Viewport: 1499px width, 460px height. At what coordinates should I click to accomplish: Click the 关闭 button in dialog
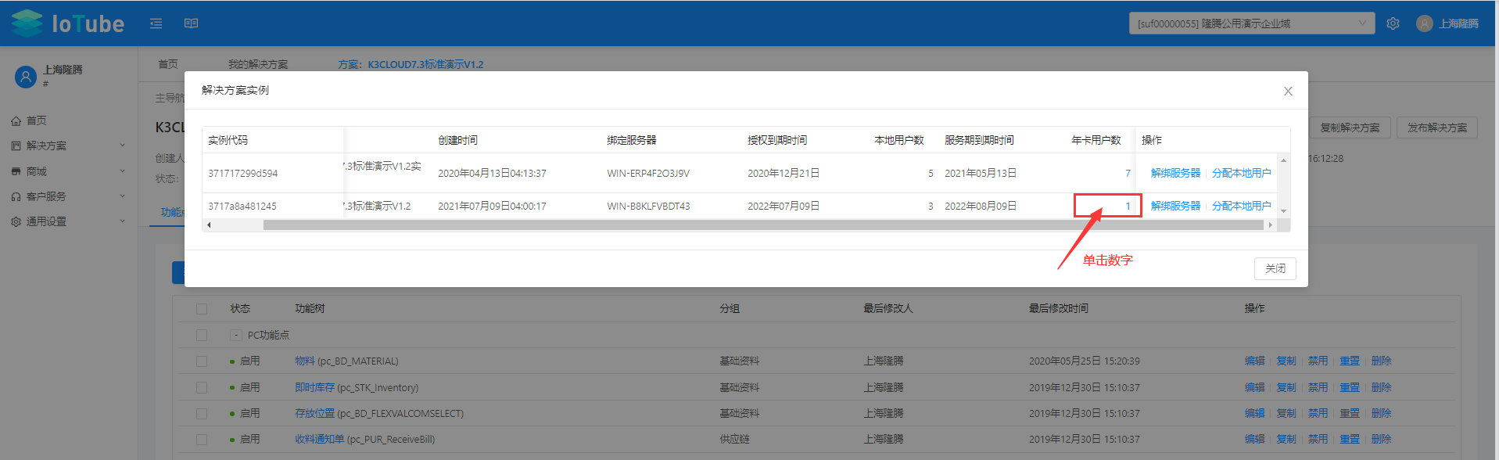1275,268
